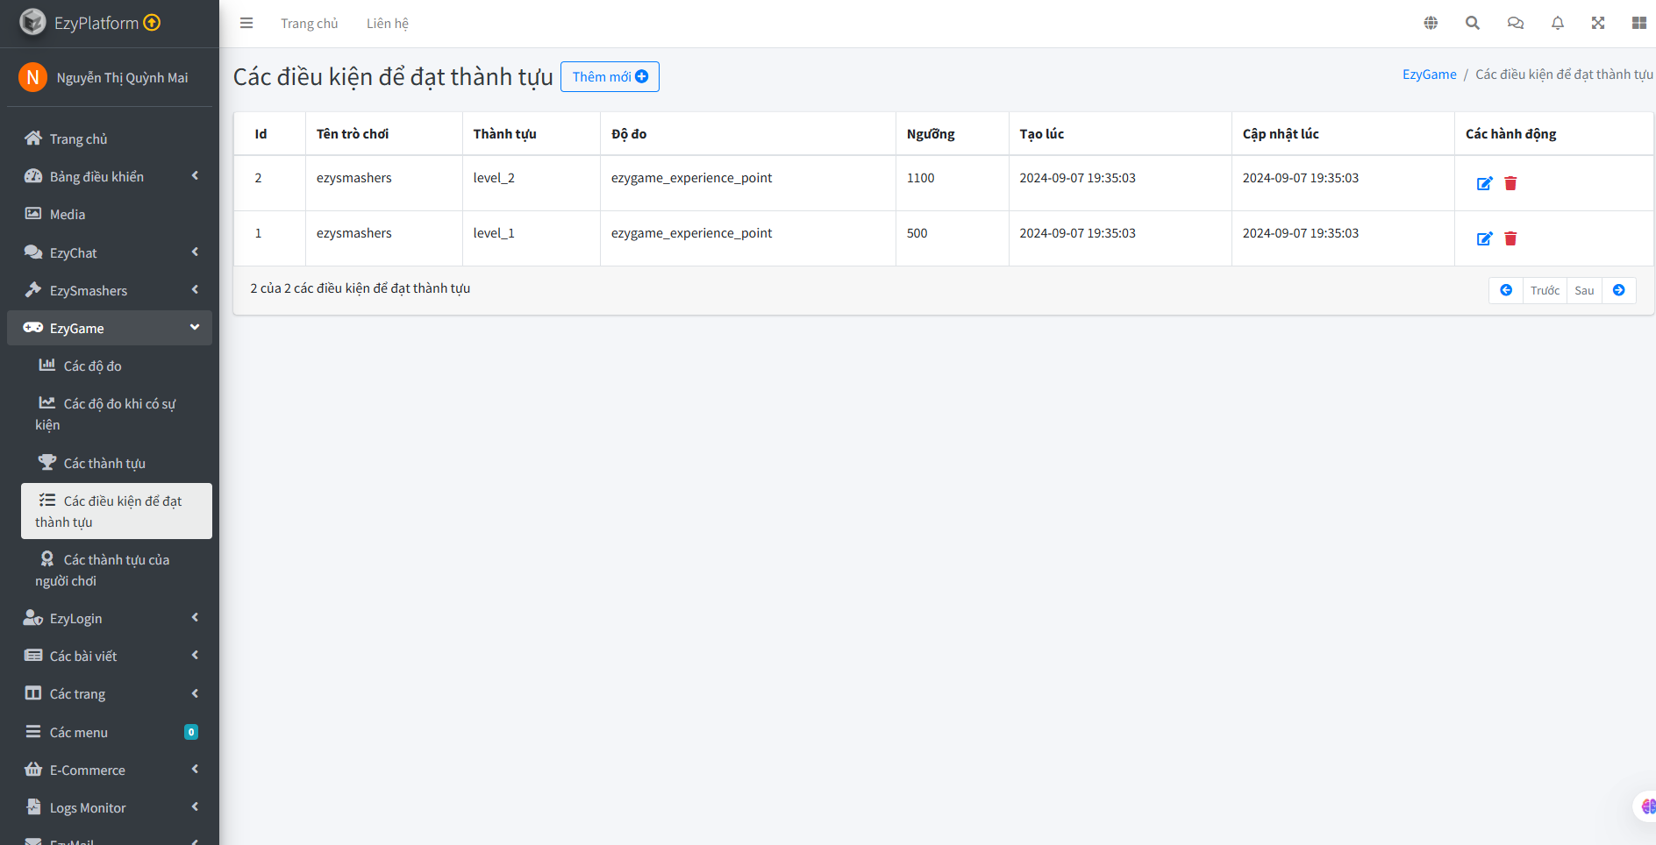Click the language globe icon
The image size is (1656, 845).
pos(1431,24)
